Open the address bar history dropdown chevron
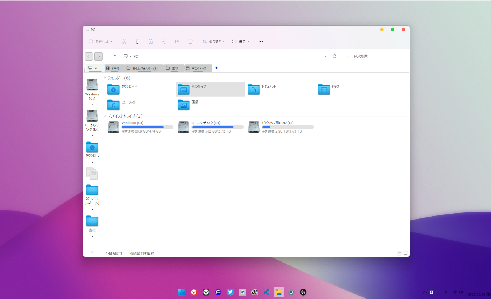491x299 pixels. click(325, 56)
